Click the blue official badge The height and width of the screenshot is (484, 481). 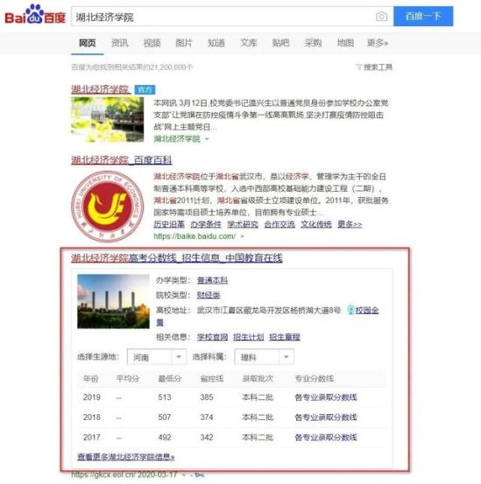145,90
